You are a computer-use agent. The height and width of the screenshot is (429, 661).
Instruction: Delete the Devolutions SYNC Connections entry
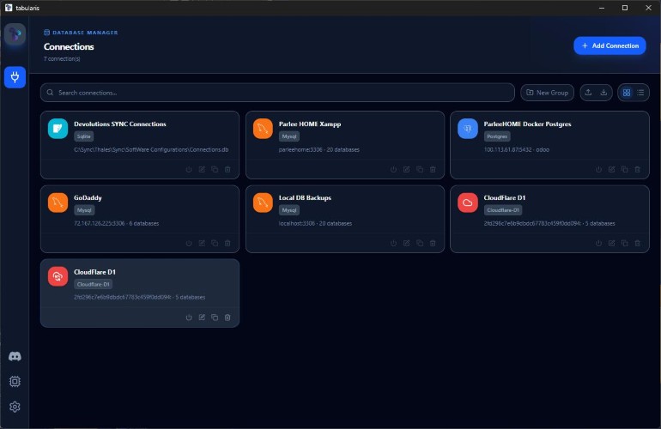227,169
